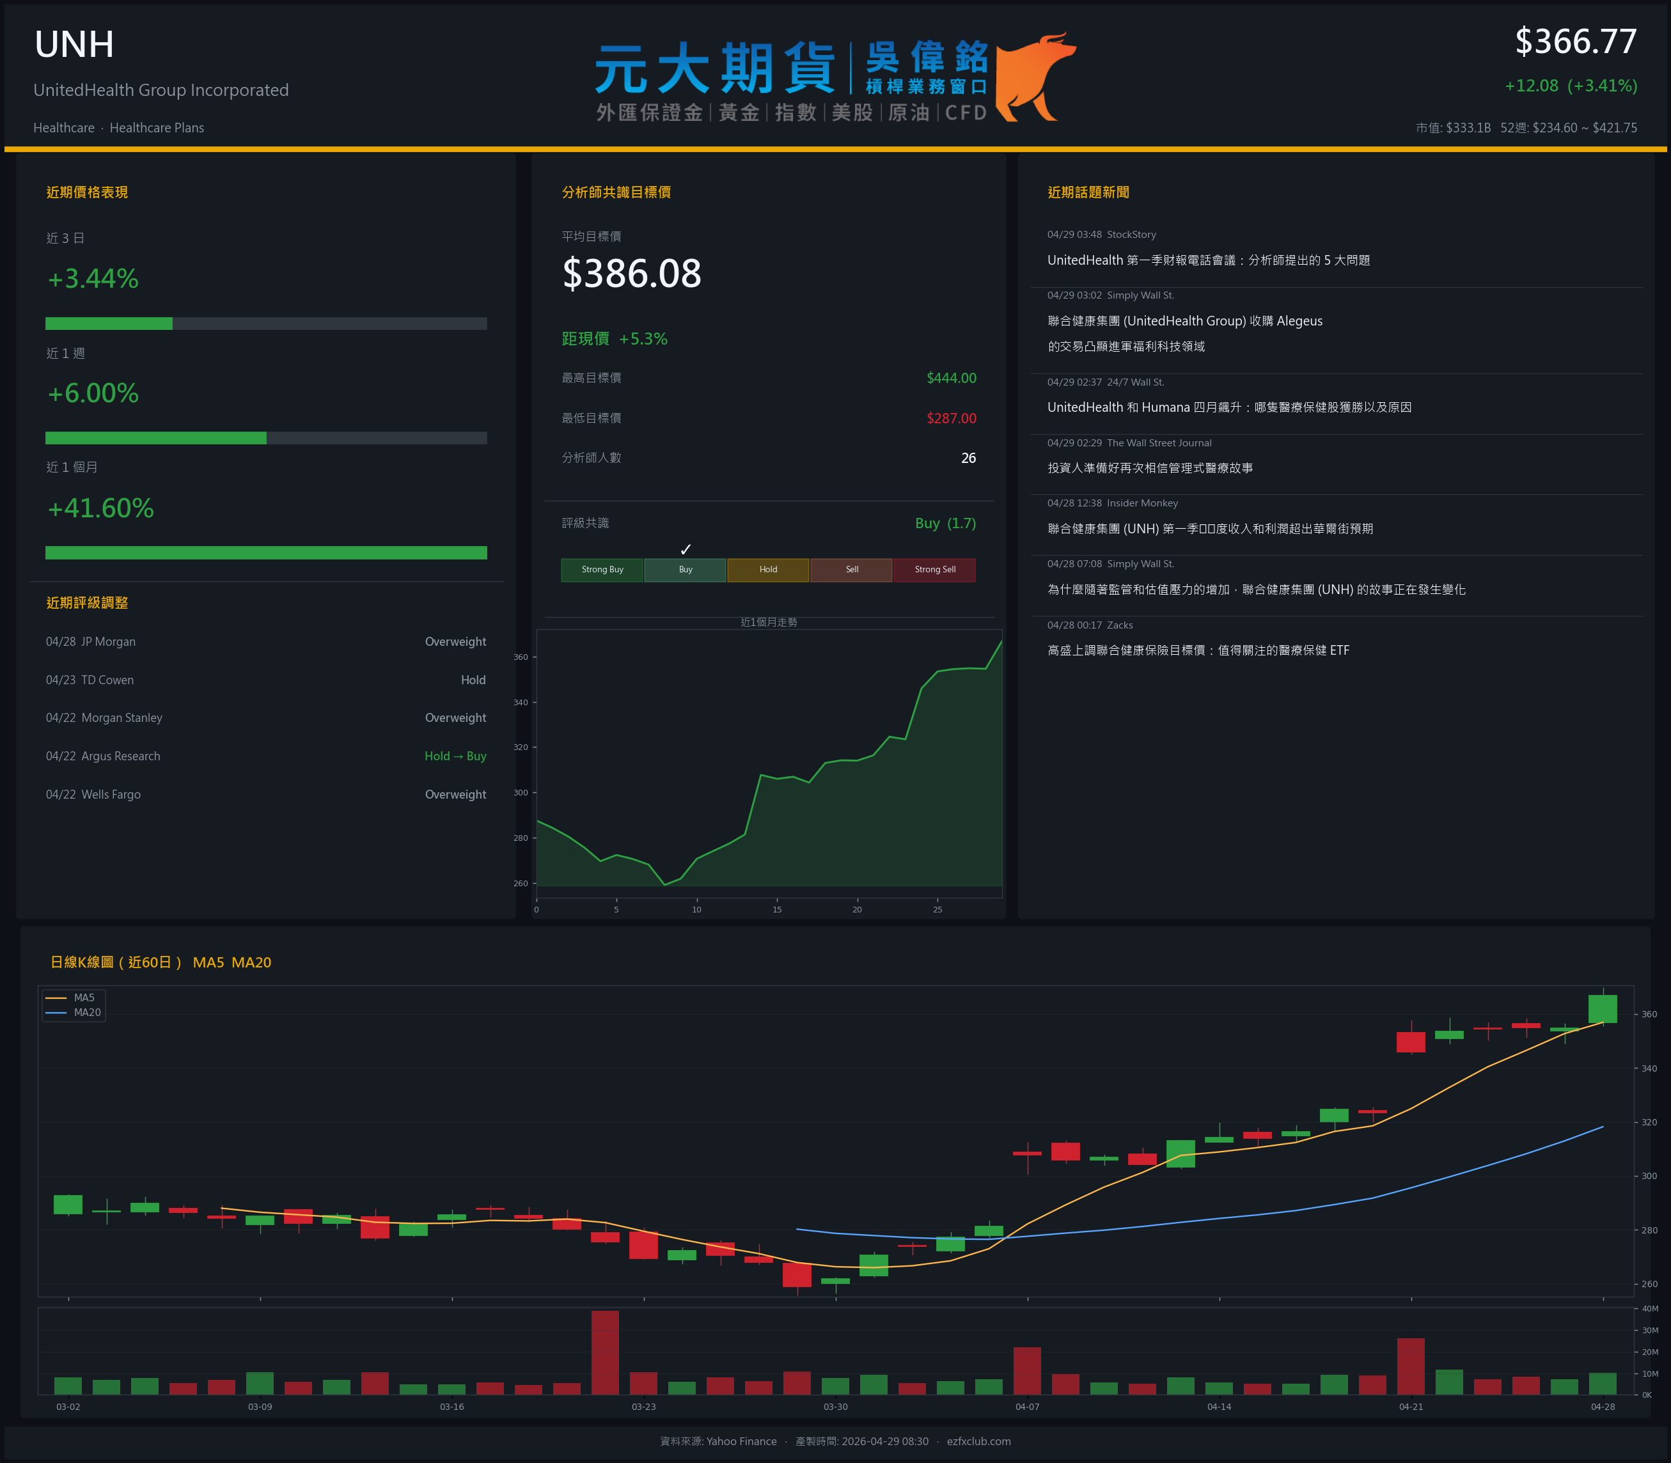Click the 1-month performance progress bar
The width and height of the screenshot is (1671, 1463).
pyautogui.click(x=266, y=552)
